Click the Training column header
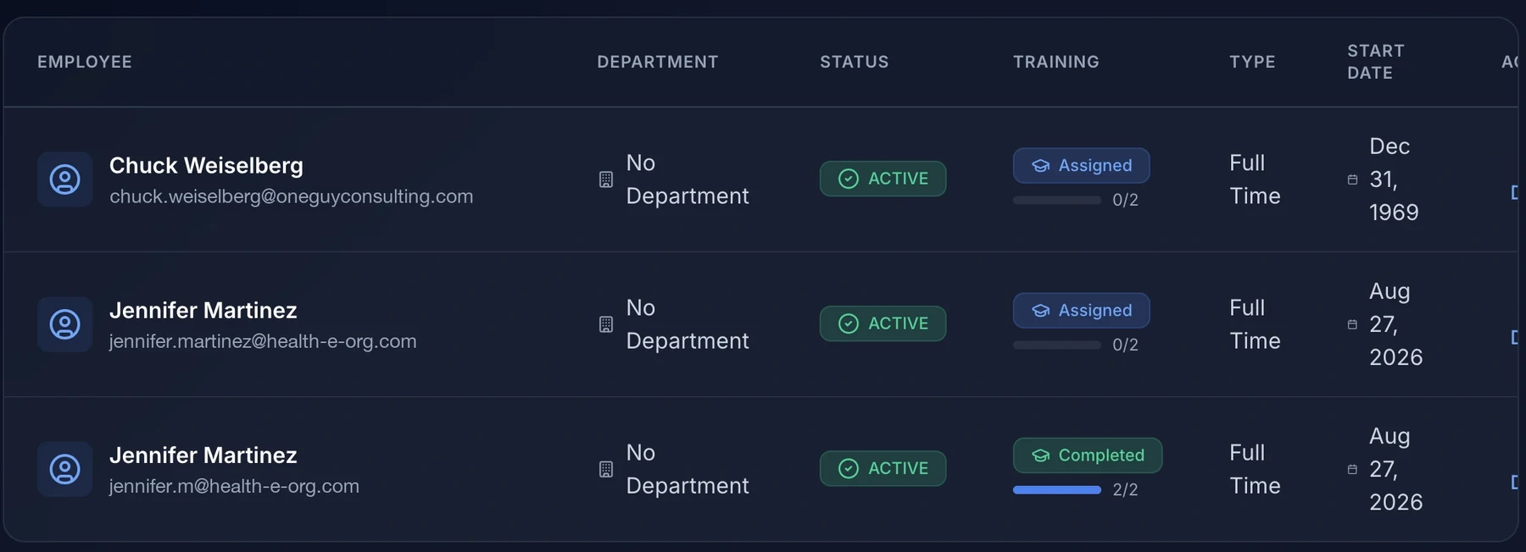Viewport: 1526px width, 552px height. [x=1056, y=62]
